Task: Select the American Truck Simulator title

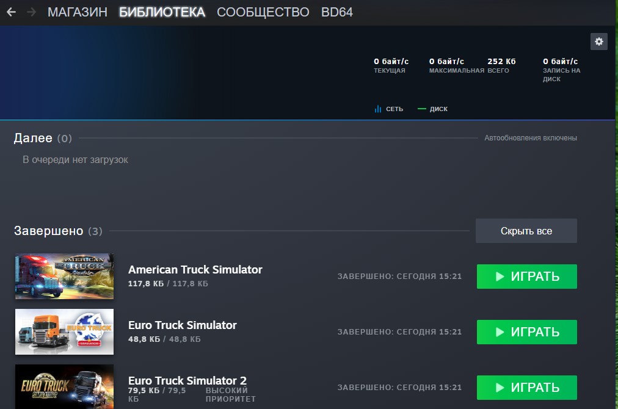Action: [195, 270]
